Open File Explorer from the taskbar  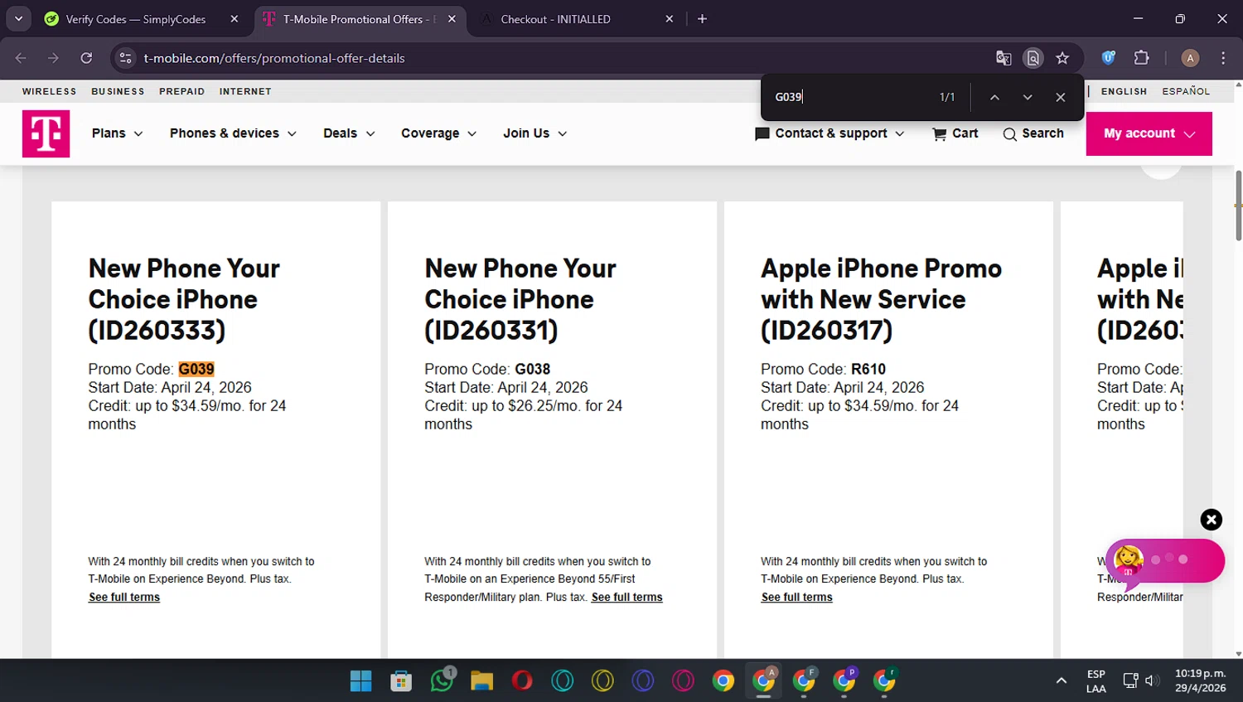481,680
